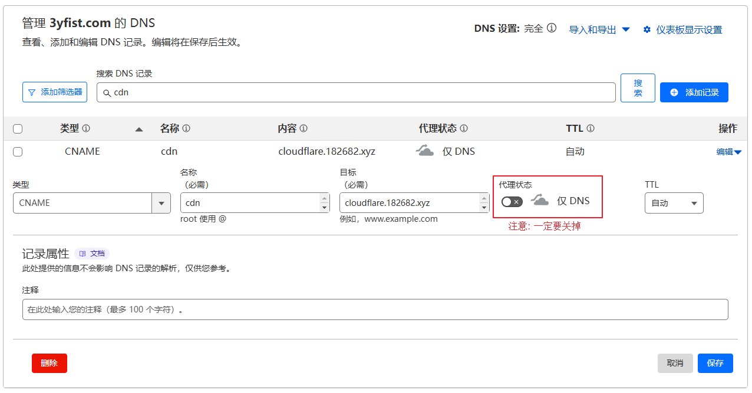
Task: Open the 文档 documentation link
Action: (x=92, y=254)
